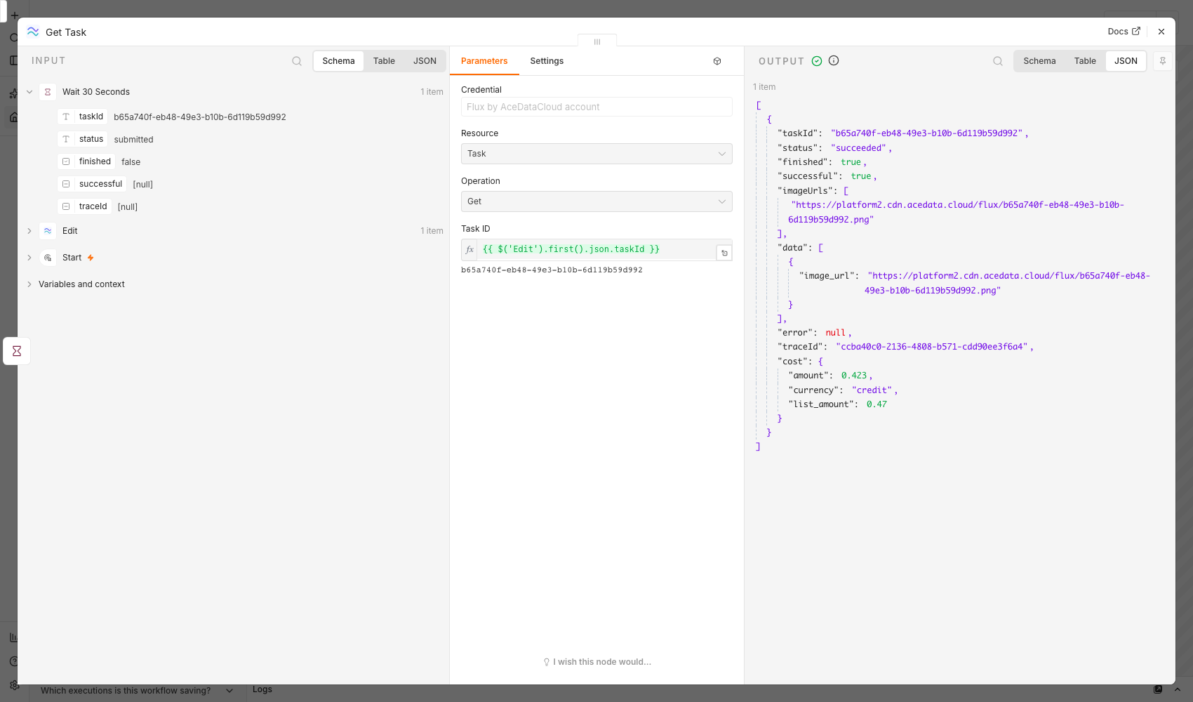Click the hourglass node on left edge
The width and height of the screenshot is (1193, 702).
[17, 351]
